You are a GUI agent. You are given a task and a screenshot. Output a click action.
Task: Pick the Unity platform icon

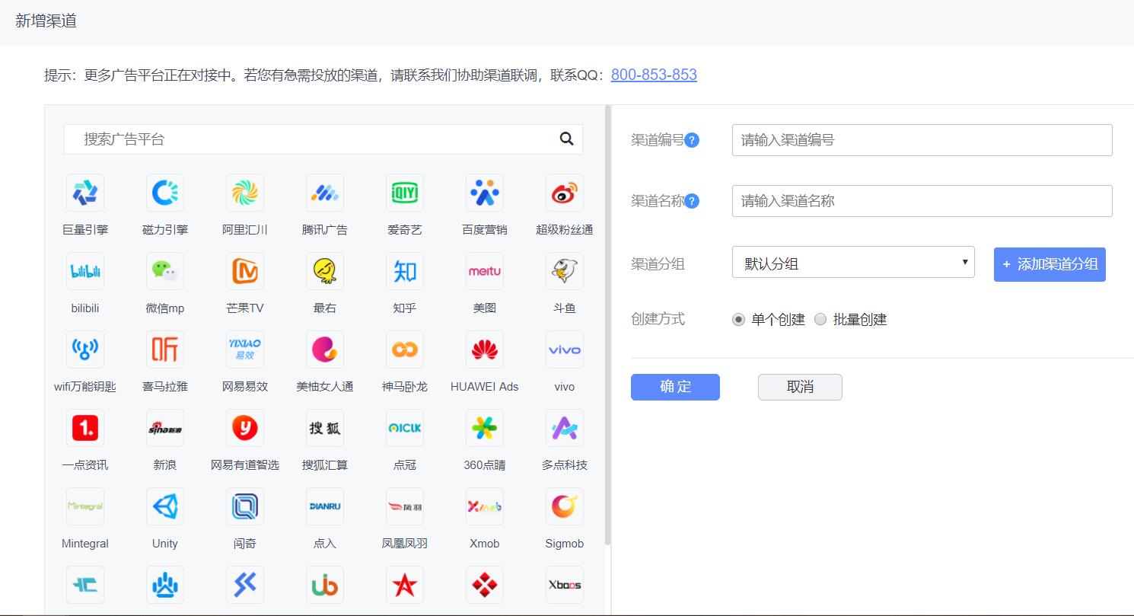pyautogui.click(x=165, y=506)
